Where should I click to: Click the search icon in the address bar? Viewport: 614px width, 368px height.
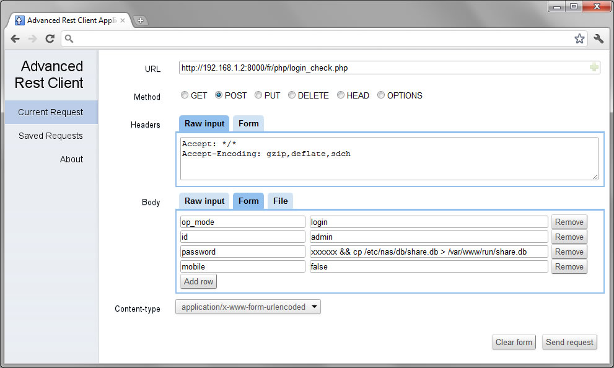click(x=69, y=39)
